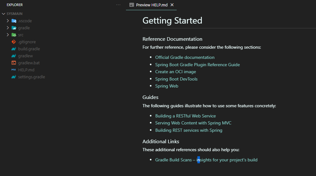The image size is (316, 176).
Task: Expand the src folder chevron
Action: (x=8, y=35)
